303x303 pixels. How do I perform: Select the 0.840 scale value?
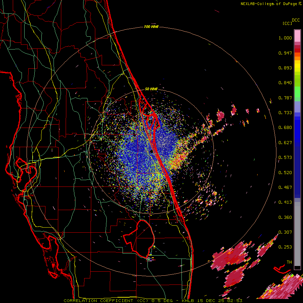pyautogui.click(x=285, y=83)
